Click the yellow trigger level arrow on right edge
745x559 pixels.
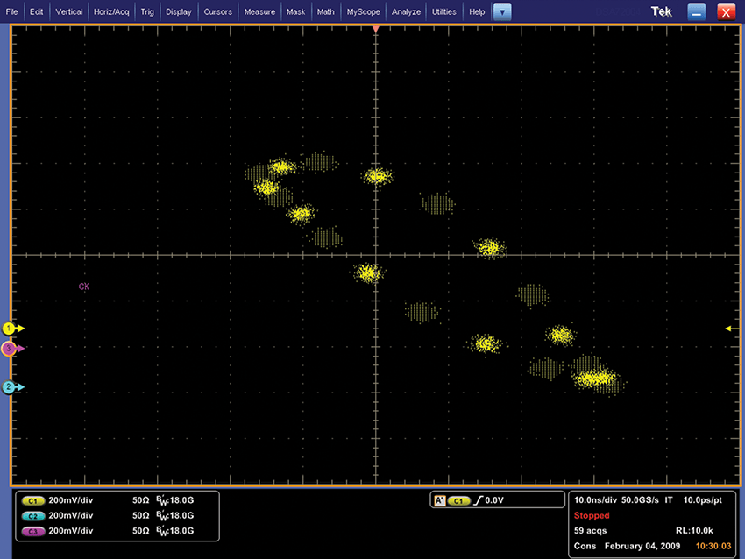click(x=729, y=328)
